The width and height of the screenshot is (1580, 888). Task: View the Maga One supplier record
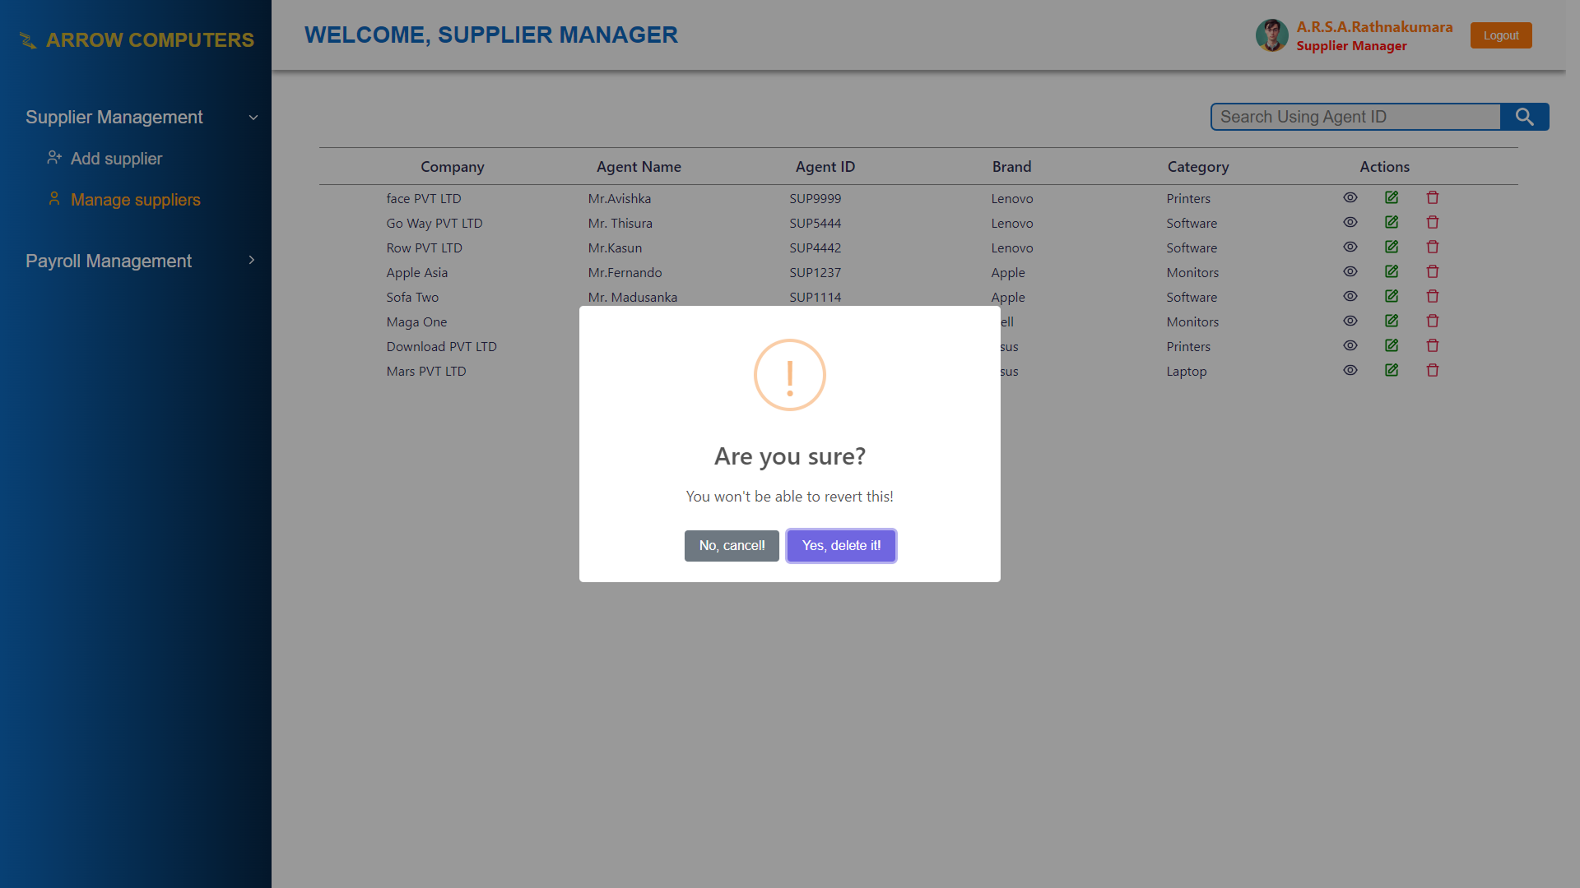pos(1350,321)
